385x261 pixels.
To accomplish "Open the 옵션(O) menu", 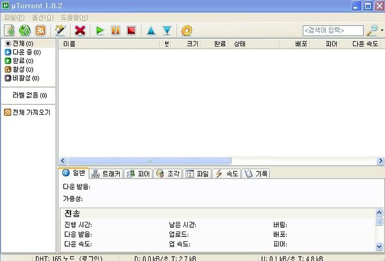I will click(43, 18).
